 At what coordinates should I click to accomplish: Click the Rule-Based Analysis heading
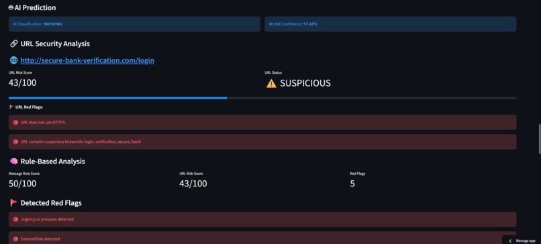point(53,162)
